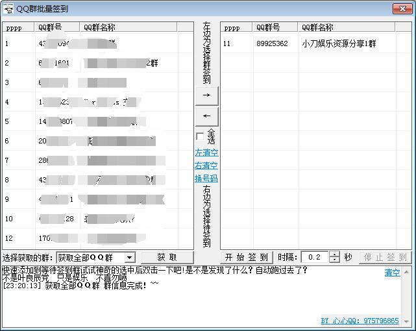Select row 1 in left group list
This screenshot has height=331, width=416.
[x=98, y=43]
